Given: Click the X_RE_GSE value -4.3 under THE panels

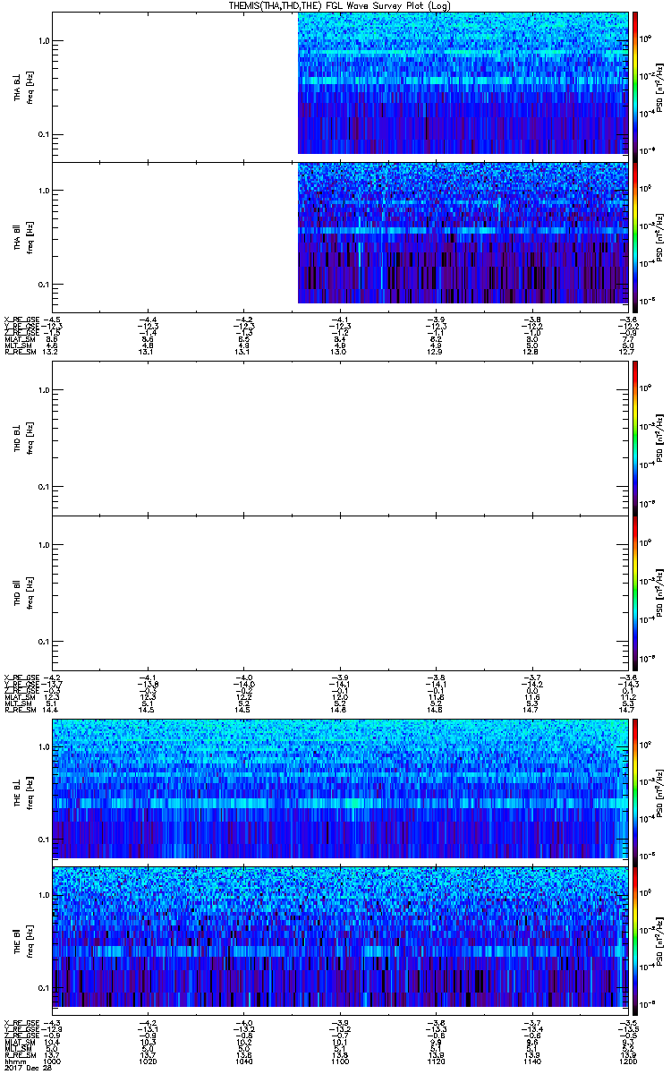Looking at the screenshot, I should 53,1023.
